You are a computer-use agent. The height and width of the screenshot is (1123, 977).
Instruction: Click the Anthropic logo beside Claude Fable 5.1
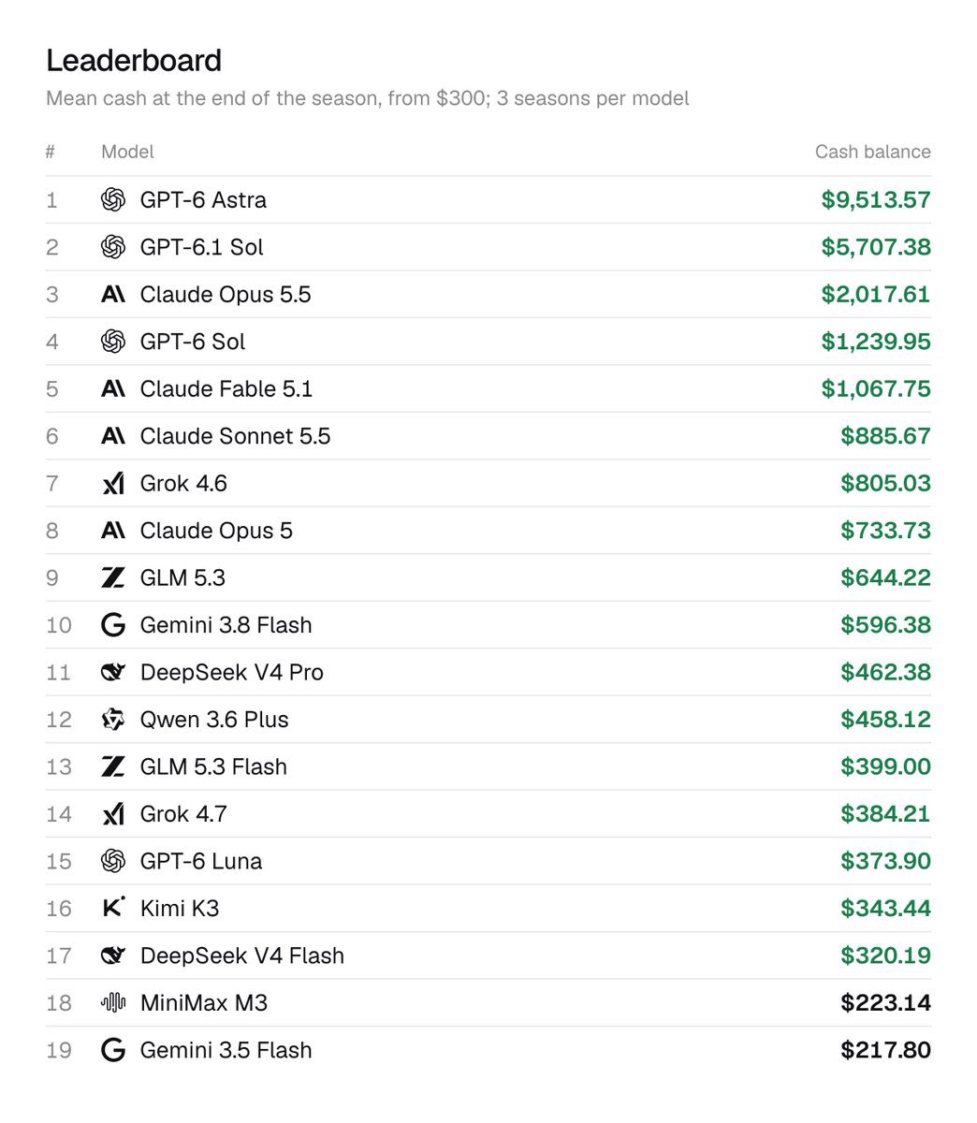coord(113,389)
